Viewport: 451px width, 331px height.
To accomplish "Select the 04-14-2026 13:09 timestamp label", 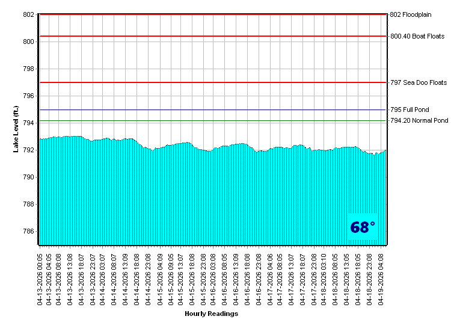I will [126, 277].
